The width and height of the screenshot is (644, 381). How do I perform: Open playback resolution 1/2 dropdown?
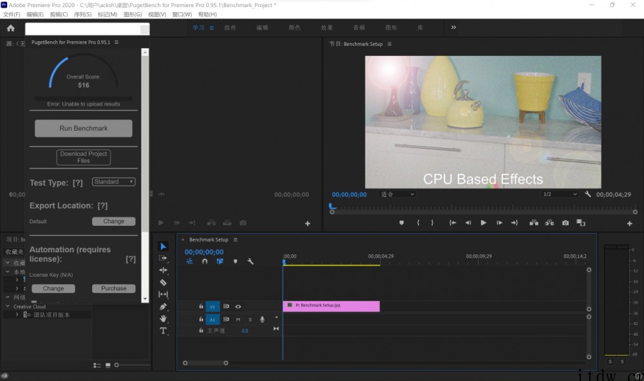click(560, 194)
